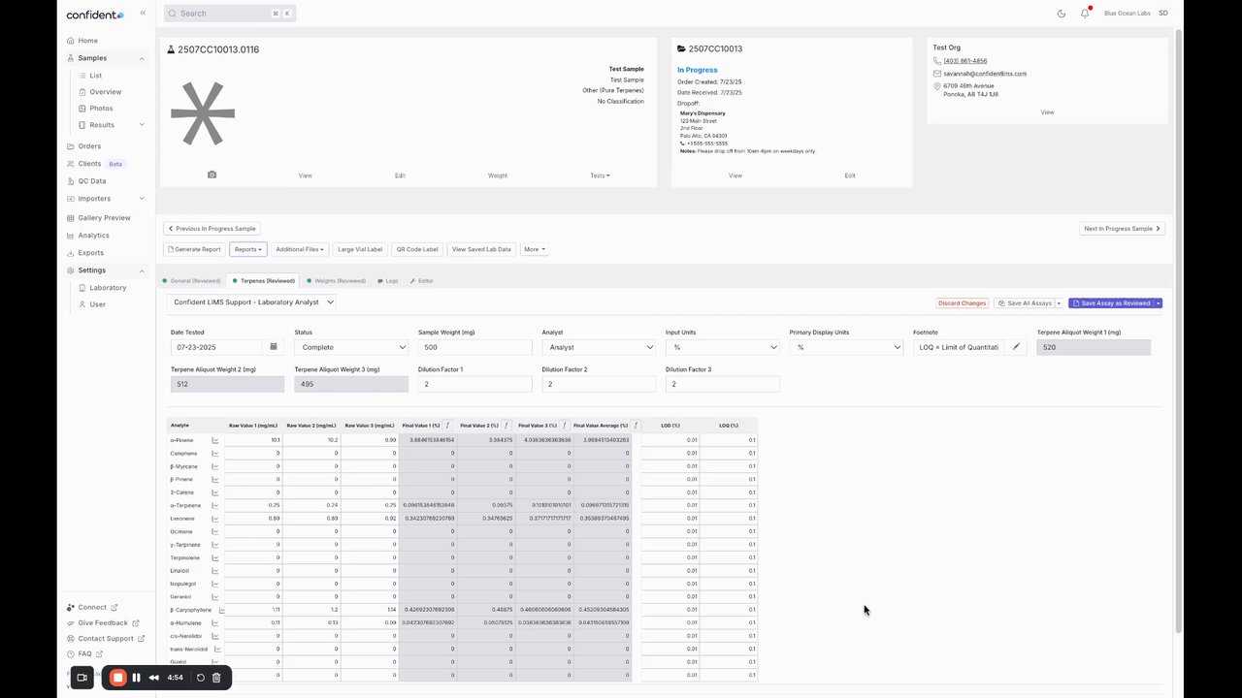Stop the screen recording

point(117,678)
